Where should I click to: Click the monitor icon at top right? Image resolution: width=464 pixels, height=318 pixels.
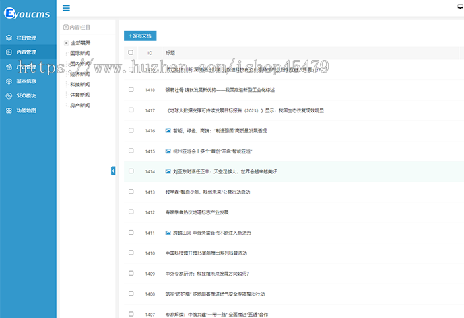tap(461, 7)
